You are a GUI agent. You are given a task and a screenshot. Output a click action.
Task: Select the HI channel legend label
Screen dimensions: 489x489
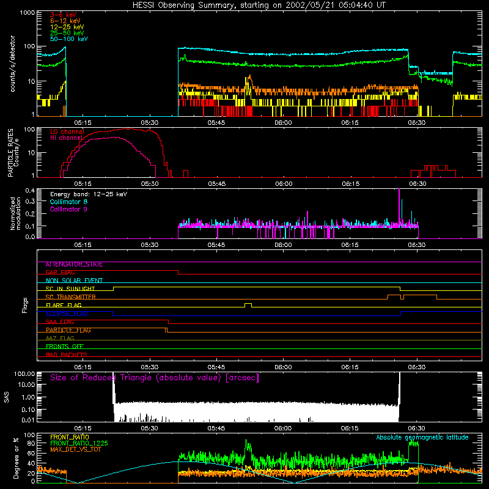[x=67, y=138]
